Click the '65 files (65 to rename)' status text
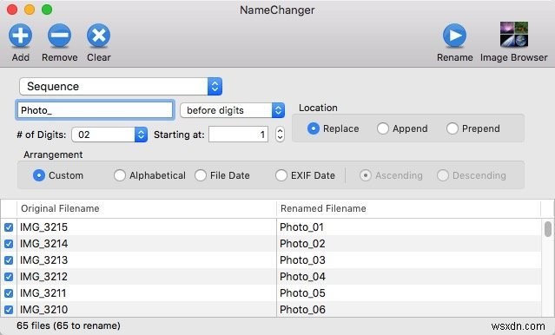Image resolution: width=555 pixels, height=335 pixels. [69, 325]
